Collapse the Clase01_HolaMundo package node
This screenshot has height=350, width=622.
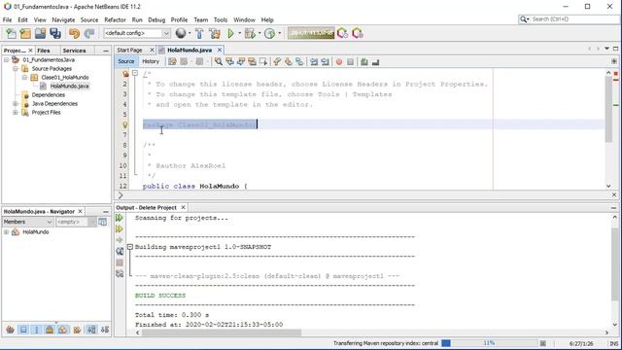24,78
